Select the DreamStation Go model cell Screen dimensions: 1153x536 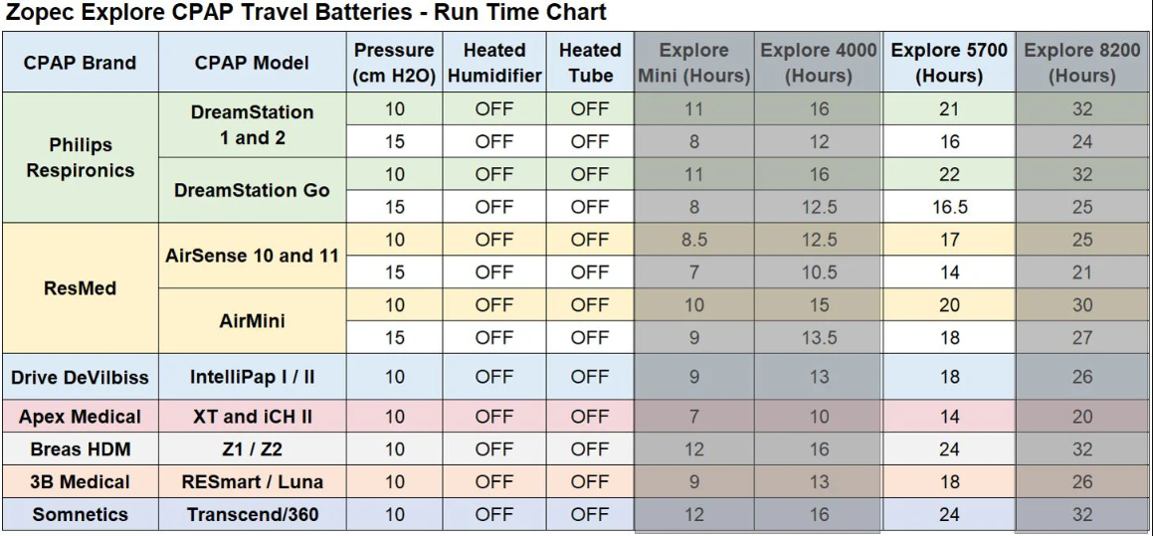pyautogui.click(x=252, y=190)
